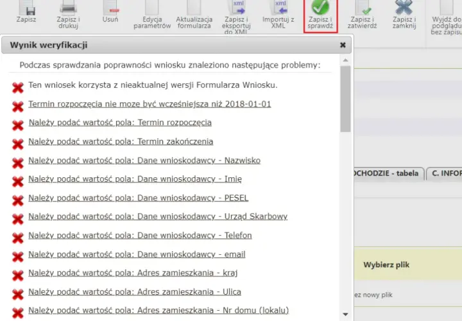Click red X icon beside Telefon error
The height and width of the screenshot is (321, 462).
click(18, 238)
